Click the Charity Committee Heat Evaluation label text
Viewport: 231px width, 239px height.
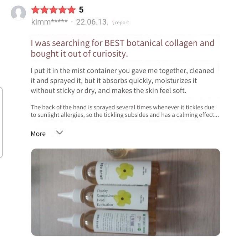coord(105,198)
